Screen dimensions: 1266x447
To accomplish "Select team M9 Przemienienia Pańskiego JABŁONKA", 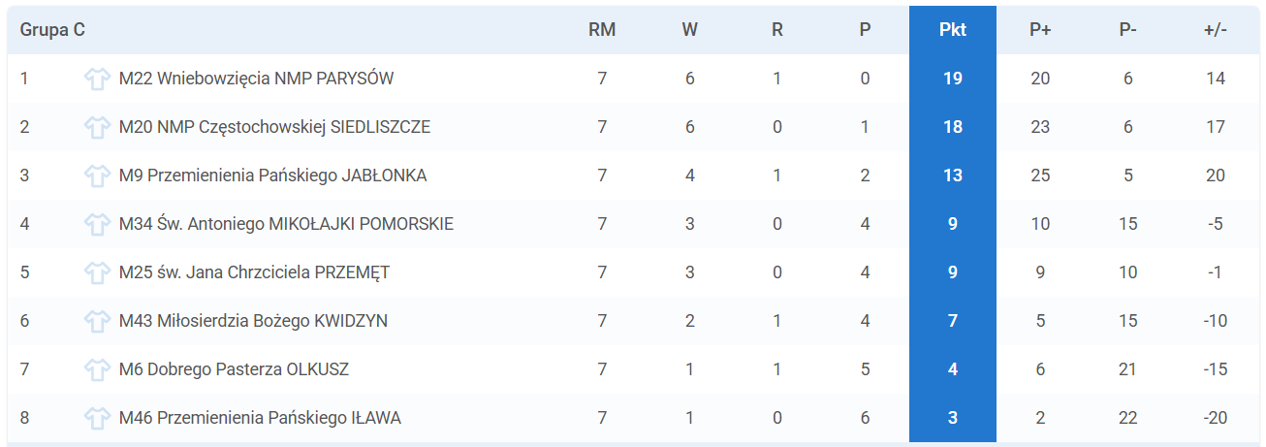I will click(272, 176).
